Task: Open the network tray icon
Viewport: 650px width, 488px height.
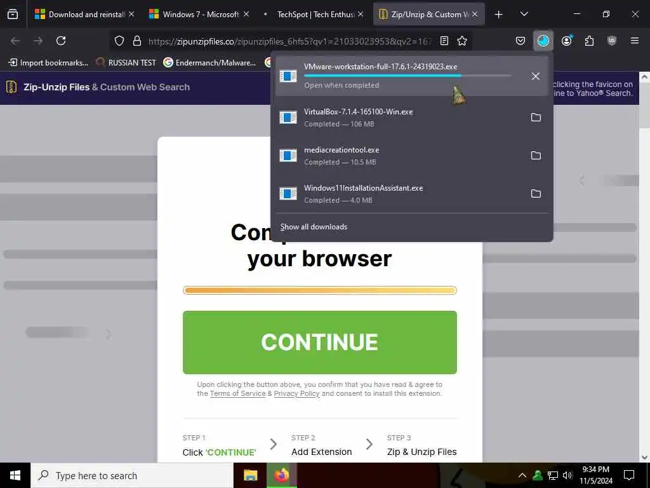Action: click(x=553, y=475)
